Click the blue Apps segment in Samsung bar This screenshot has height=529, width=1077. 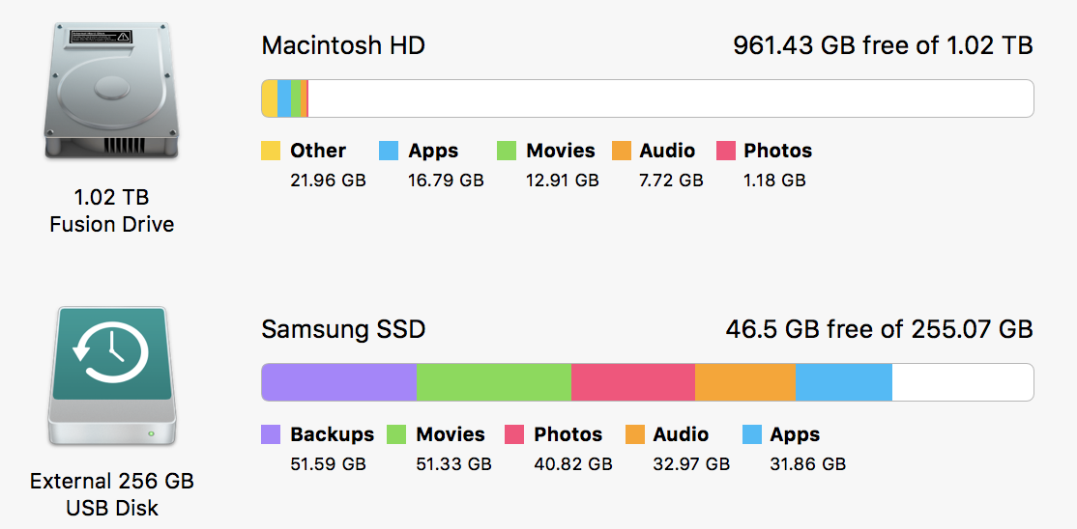point(843,382)
